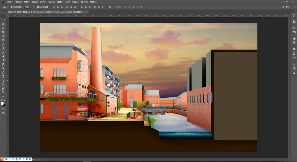Image resolution: width=297 pixels, height=162 pixels.
Task: Open the auto-select layer/group dropdown
Action: click(28, 7)
